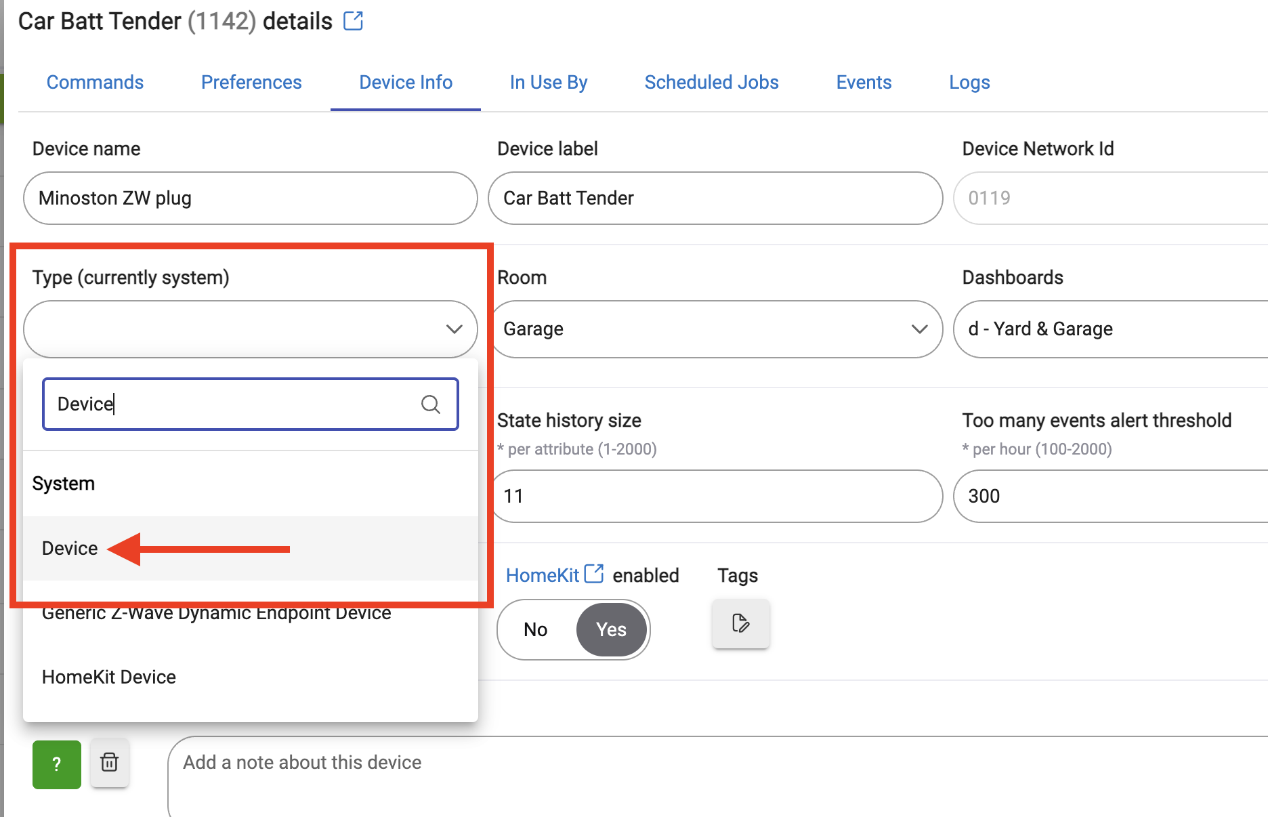
Task: Click the HomeKit link
Action: coord(542,575)
